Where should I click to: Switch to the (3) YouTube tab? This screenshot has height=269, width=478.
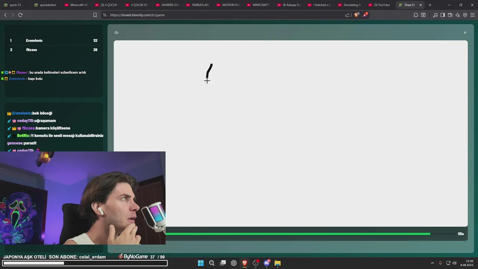pyautogui.click(x=379, y=5)
